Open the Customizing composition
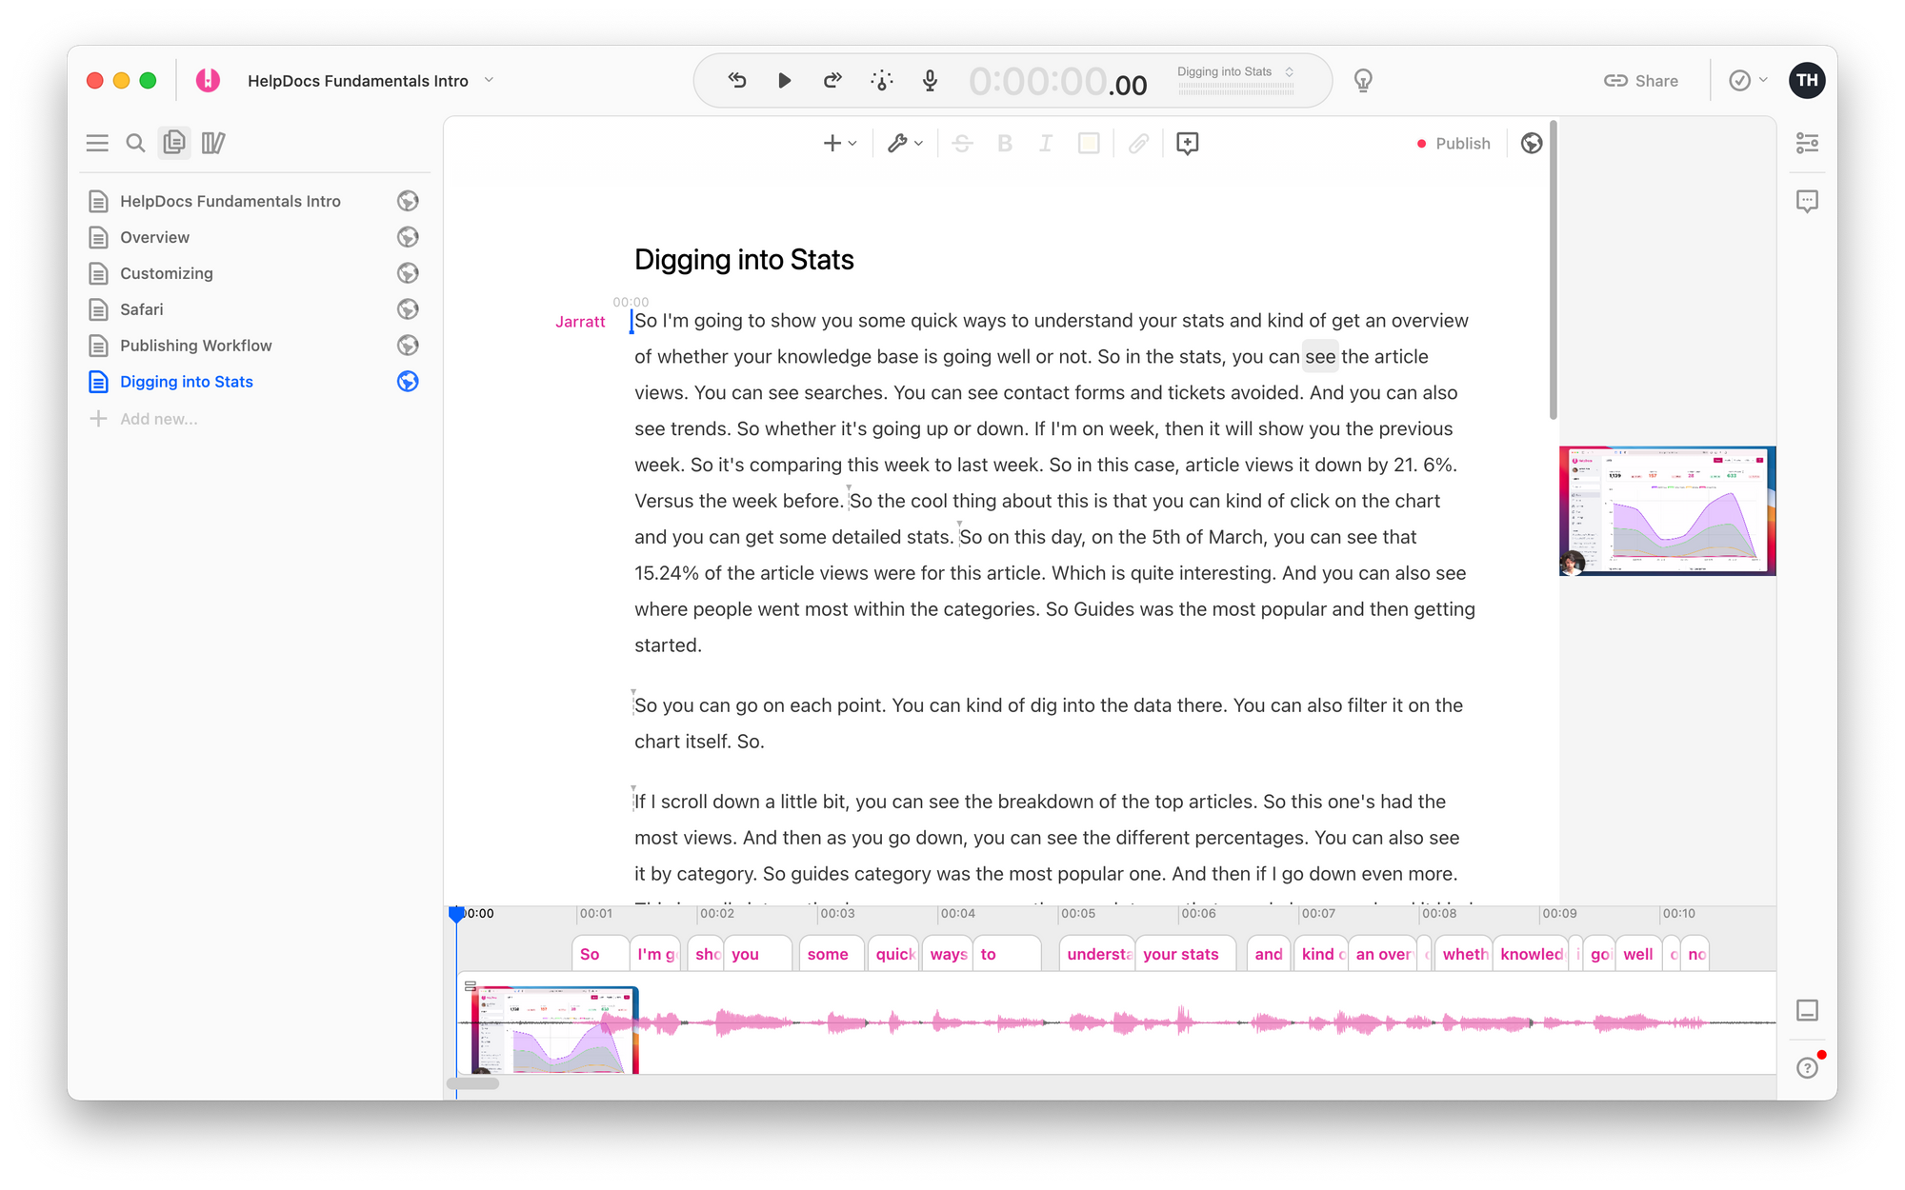 (166, 273)
